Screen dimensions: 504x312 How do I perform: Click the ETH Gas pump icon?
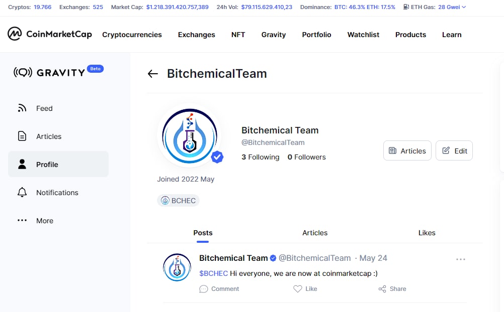[406, 7]
